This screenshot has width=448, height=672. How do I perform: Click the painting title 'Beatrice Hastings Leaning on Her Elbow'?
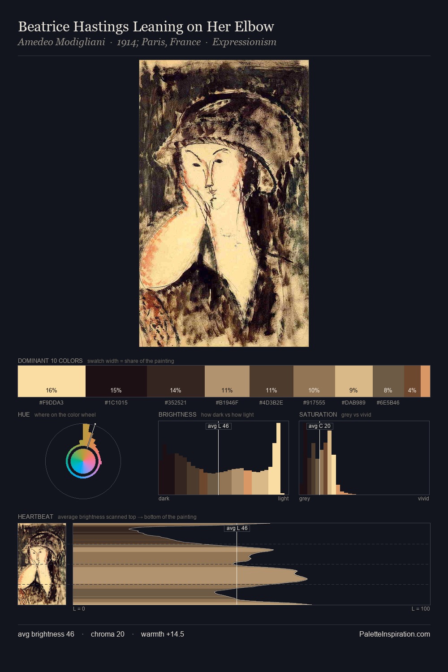[x=146, y=27]
